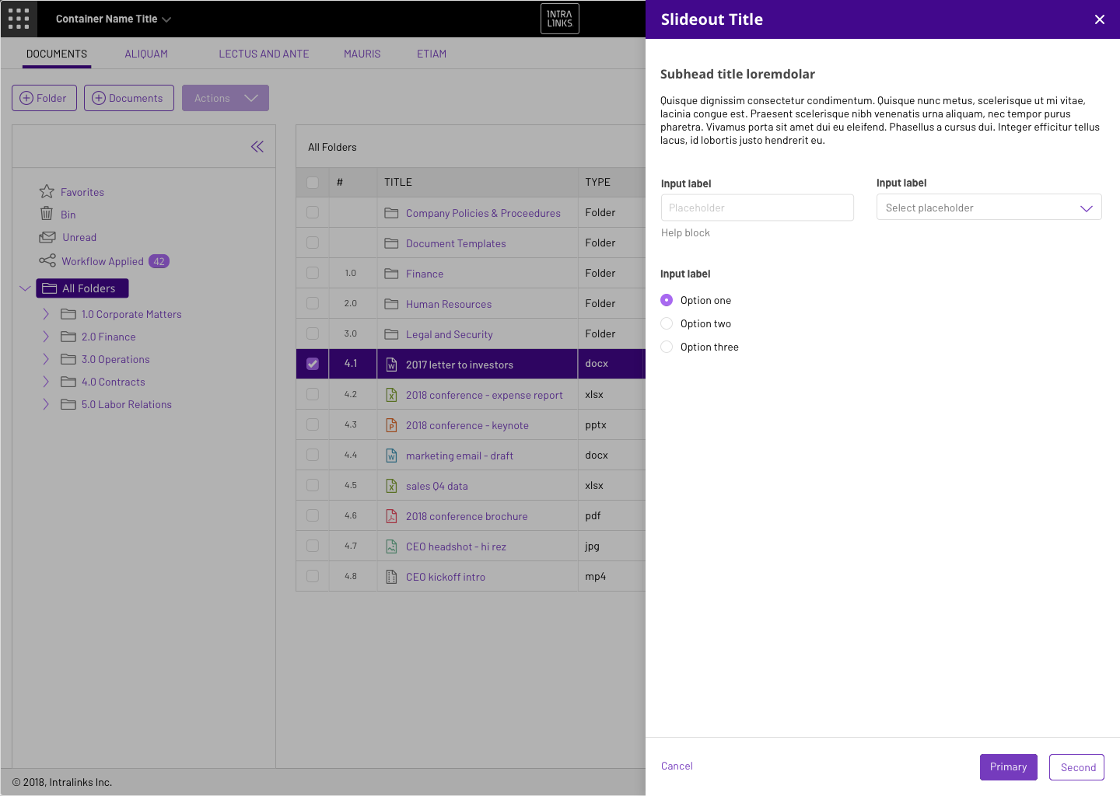1120x796 pixels.
Task: Click the Human Resources folder icon
Action: pos(391,304)
